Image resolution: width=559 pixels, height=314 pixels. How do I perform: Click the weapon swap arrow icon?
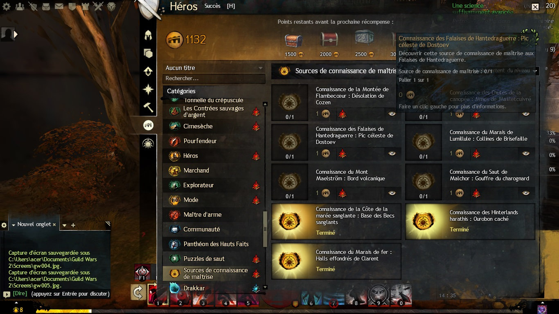138,292
